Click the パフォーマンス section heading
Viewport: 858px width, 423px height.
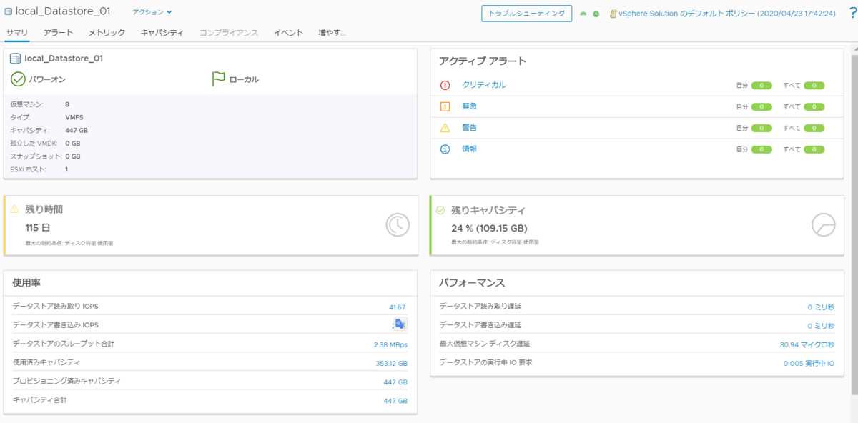point(472,283)
